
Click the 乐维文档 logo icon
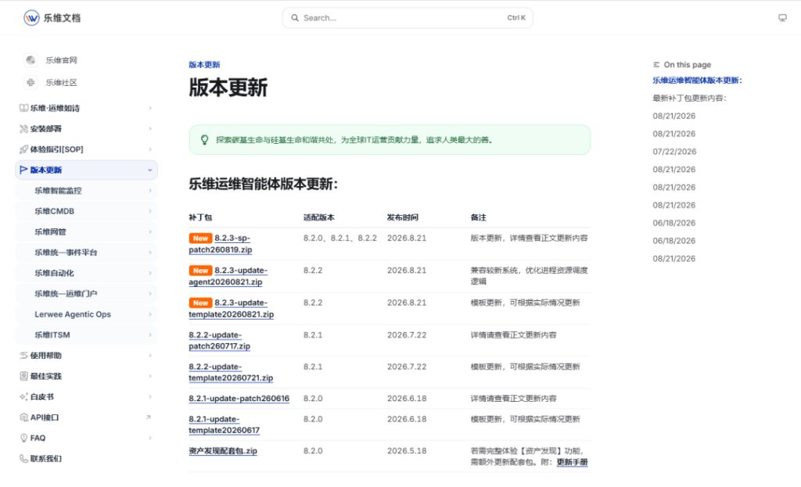point(31,18)
